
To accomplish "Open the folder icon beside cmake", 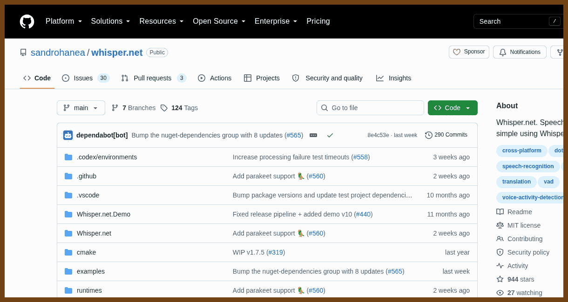I will pyautogui.click(x=68, y=252).
